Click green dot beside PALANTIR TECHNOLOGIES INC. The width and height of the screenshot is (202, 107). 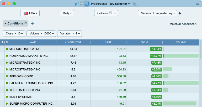click(x=7, y=83)
